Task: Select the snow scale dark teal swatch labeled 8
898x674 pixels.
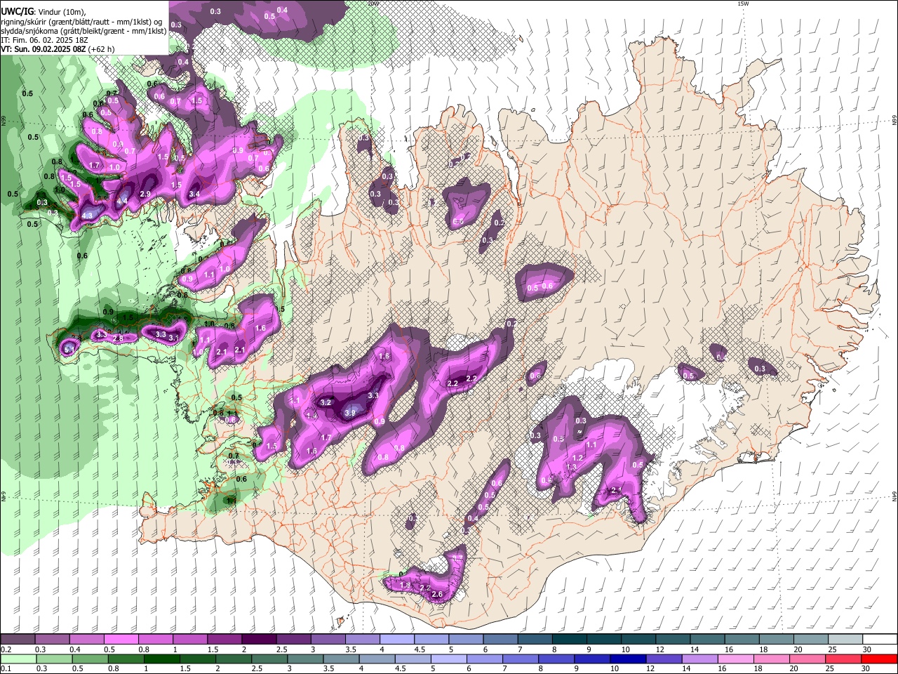Action: tap(569, 640)
